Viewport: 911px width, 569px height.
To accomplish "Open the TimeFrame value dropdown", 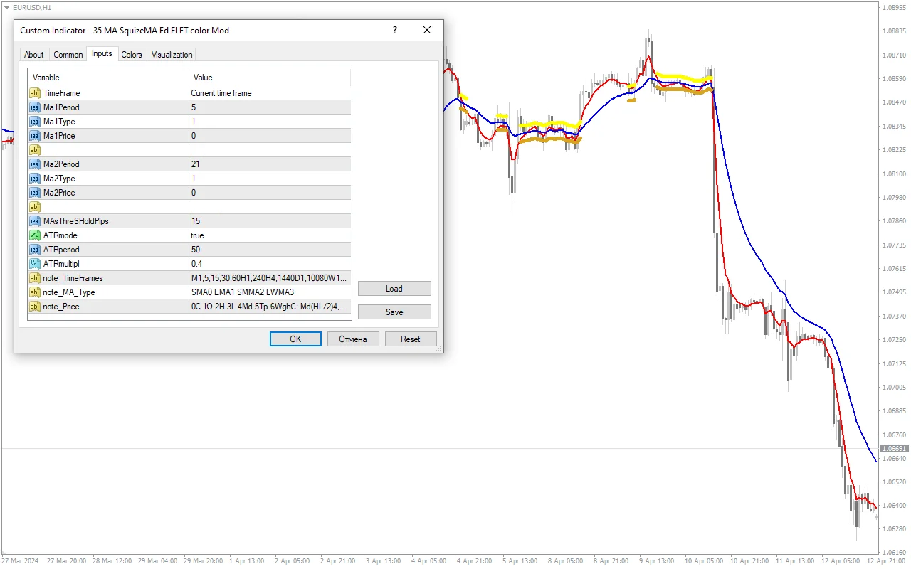I will 235,93.
